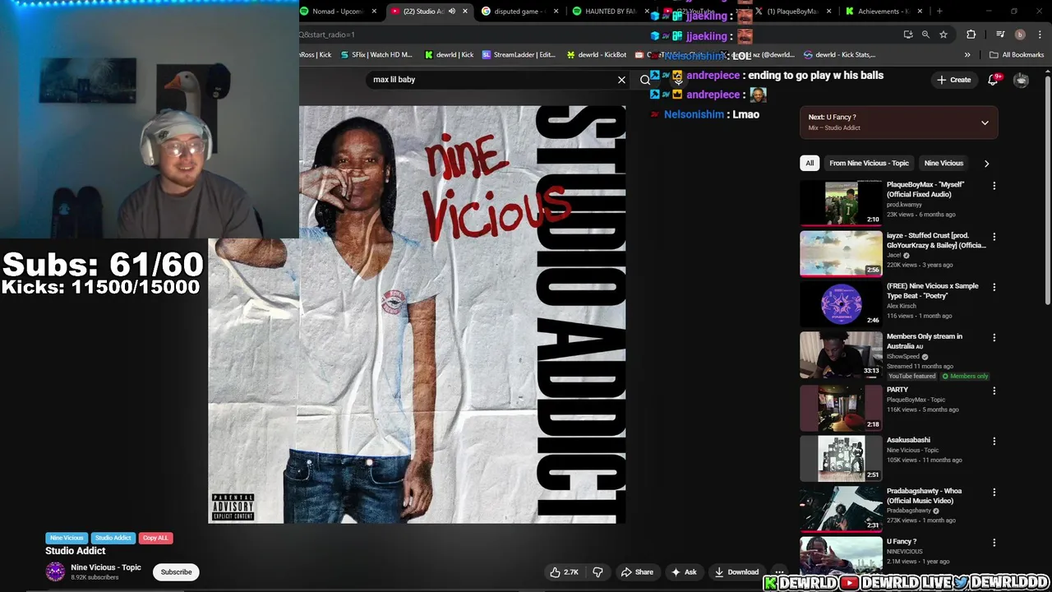Subscribe to Nine Vicious - Topic
This screenshot has height=592, width=1052.
[176, 572]
